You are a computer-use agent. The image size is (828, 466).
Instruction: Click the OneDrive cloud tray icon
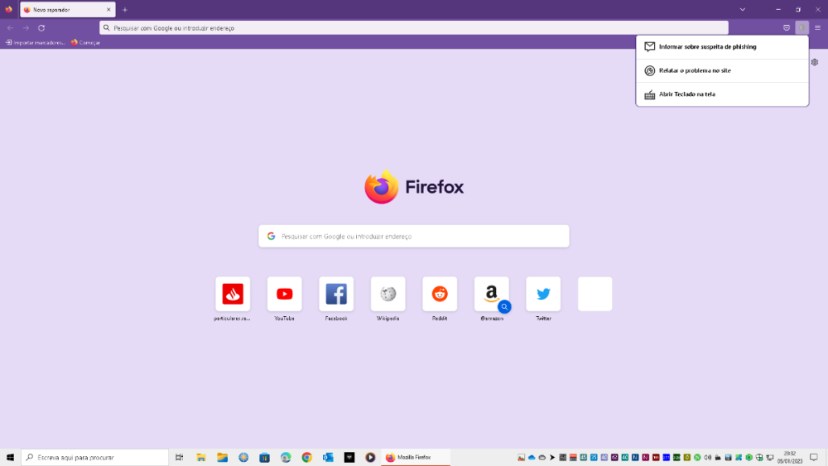coord(532,458)
